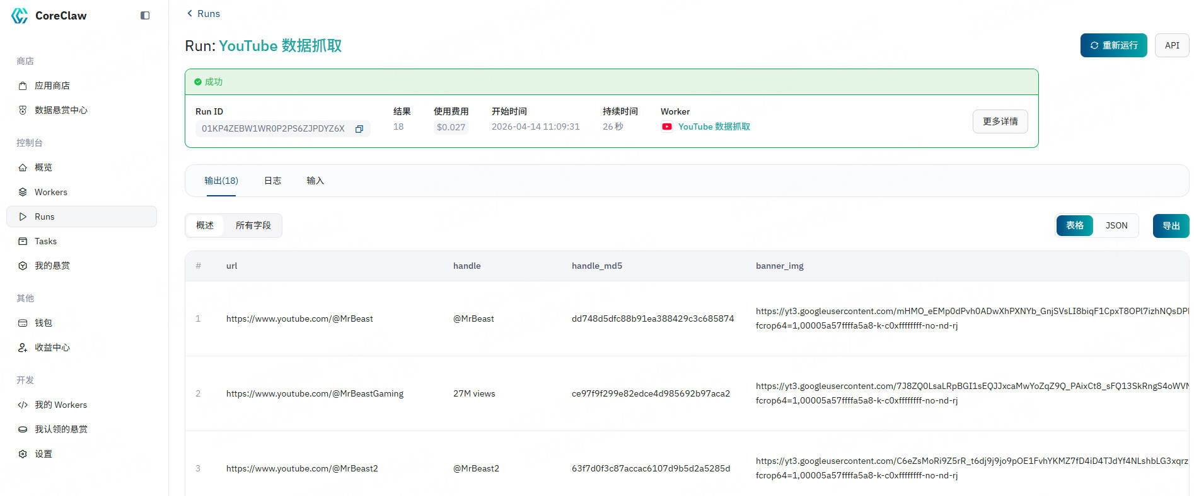Viewport: 1194px width, 496px height.
Task: Go back to Runs list
Action: click(x=203, y=14)
